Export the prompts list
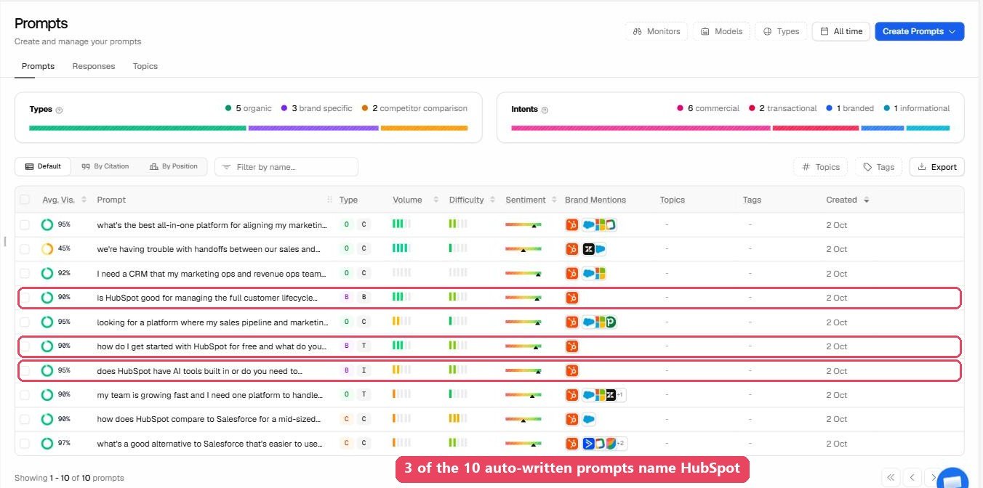Image resolution: width=983 pixels, height=488 pixels. 936,167
